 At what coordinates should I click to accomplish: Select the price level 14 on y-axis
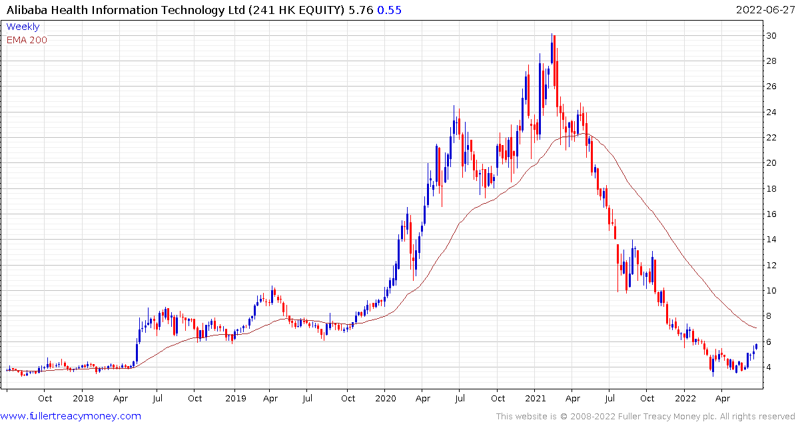click(x=773, y=240)
